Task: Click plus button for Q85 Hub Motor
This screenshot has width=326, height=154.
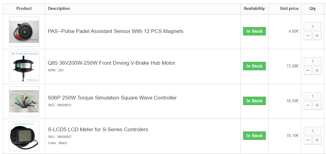Action: point(317,71)
